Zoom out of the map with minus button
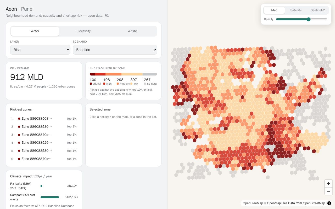The width and height of the screenshot is (335, 209). pyautogui.click(x=328, y=191)
